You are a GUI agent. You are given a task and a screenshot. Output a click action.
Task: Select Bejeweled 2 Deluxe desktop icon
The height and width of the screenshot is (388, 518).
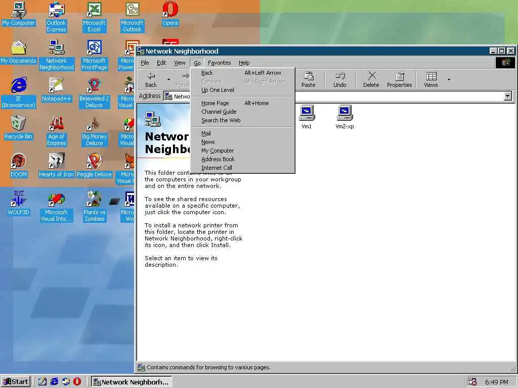point(94,93)
